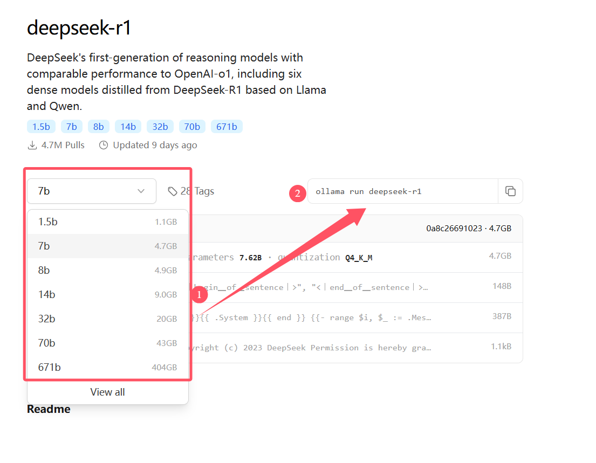596x463 pixels.
Task: Click the 1.5b blue tag pill
Action: pyautogui.click(x=41, y=127)
